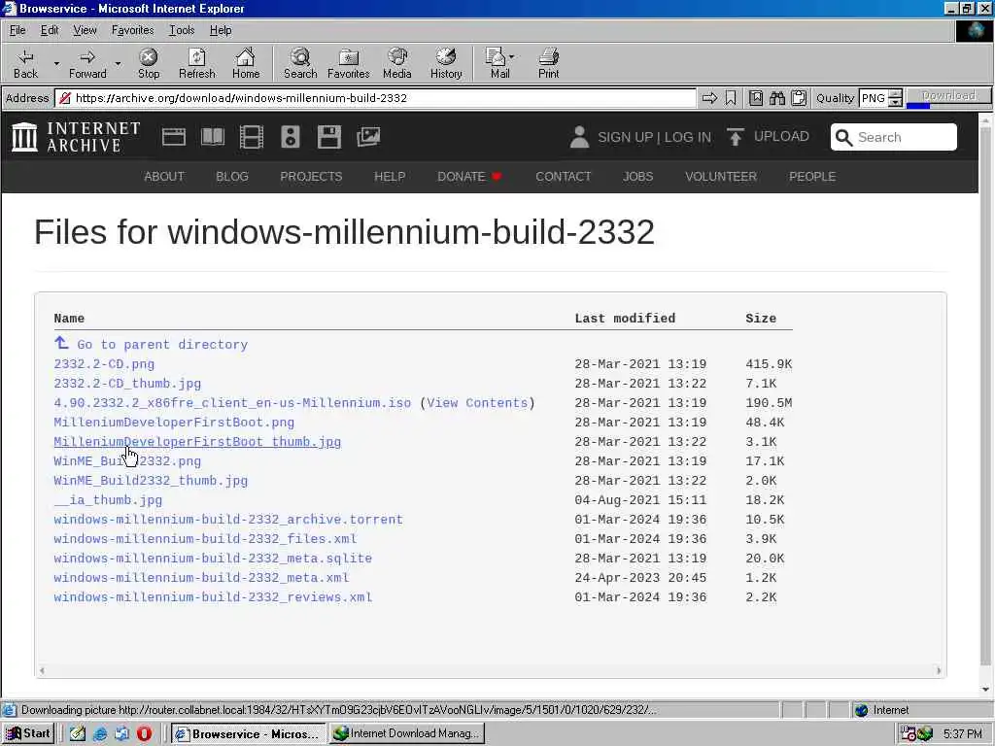The width and height of the screenshot is (995, 746).
Task: Open the archive.torrent file link
Action: pos(228,520)
